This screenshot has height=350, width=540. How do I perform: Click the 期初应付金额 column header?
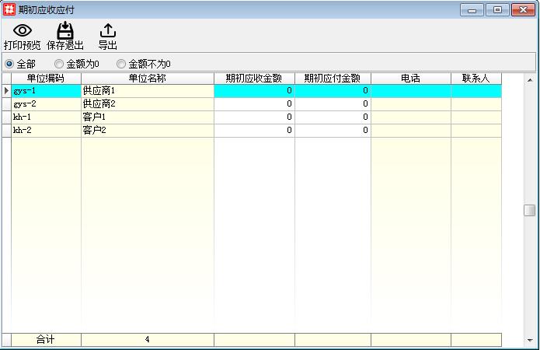click(333, 79)
